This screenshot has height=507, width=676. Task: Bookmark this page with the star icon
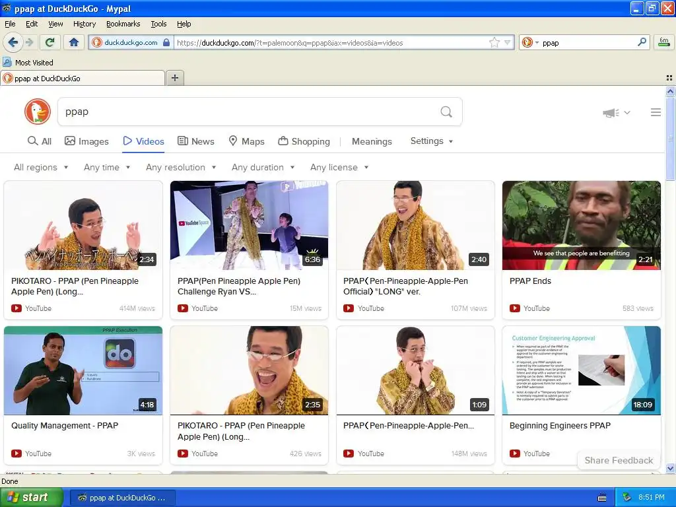(x=494, y=42)
